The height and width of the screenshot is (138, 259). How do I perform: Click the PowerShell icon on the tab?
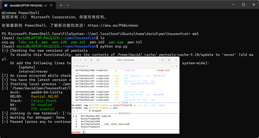tap(6, 5)
